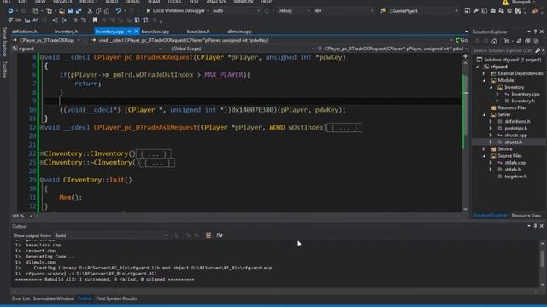This screenshot has height=307, width=547.
Task: Collapse the Server folder in Solution Explorer
Action: 485,114
